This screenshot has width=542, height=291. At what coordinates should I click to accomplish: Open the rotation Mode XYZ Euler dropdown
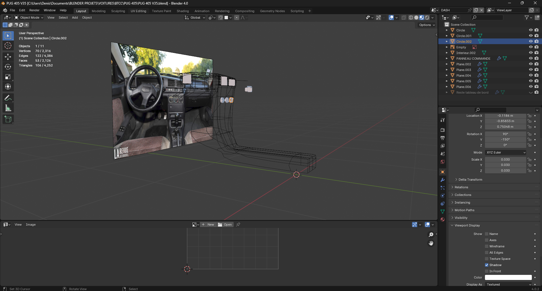click(x=506, y=152)
